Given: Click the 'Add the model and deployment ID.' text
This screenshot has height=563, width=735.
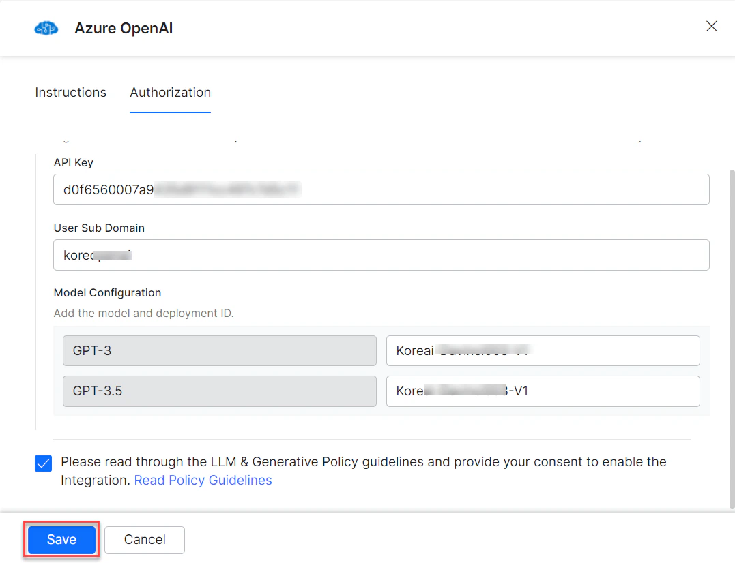Looking at the screenshot, I should point(143,313).
